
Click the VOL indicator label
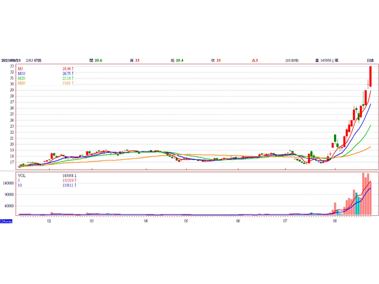coord(22,175)
